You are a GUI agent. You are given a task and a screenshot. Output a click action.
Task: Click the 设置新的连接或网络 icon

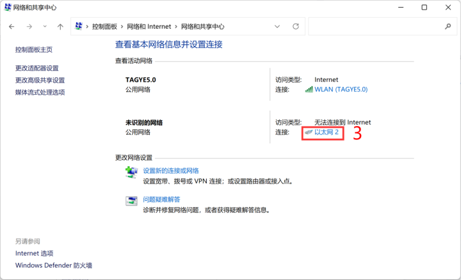click(131, 172)
